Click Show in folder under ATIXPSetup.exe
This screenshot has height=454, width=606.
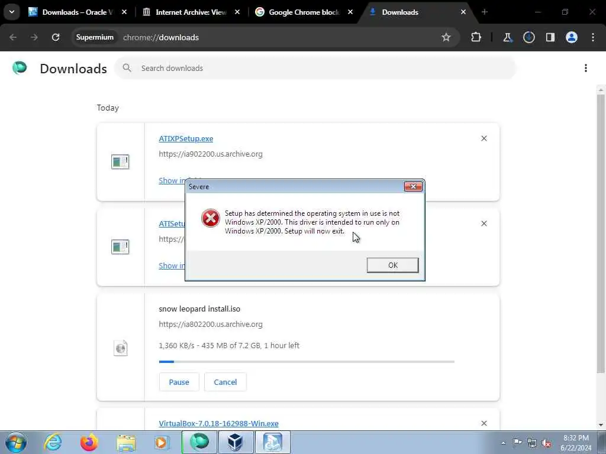point(172,180)
